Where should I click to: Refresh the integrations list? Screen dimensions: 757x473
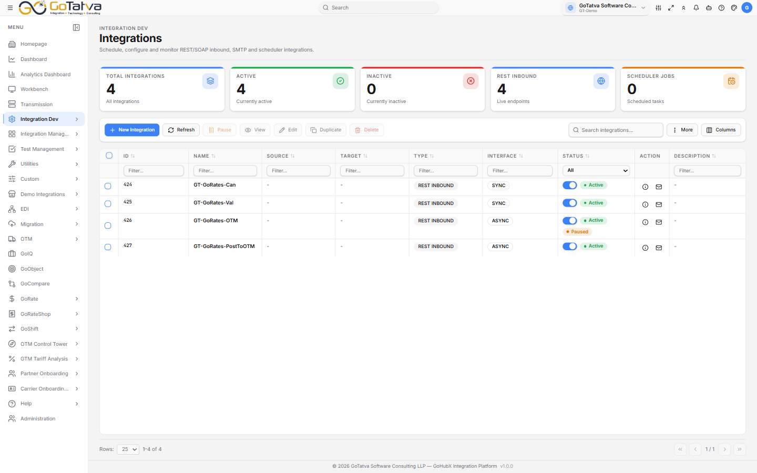pyautogui.click(x=181, y=130)
